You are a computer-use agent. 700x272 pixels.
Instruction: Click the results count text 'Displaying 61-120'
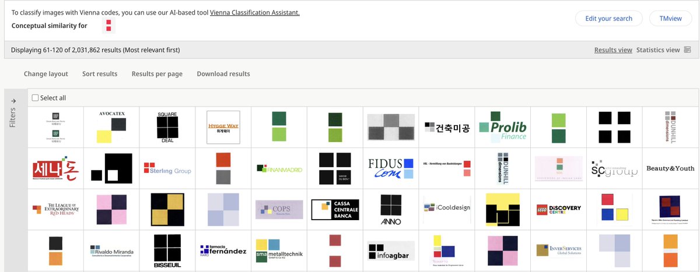coord(40,50)
